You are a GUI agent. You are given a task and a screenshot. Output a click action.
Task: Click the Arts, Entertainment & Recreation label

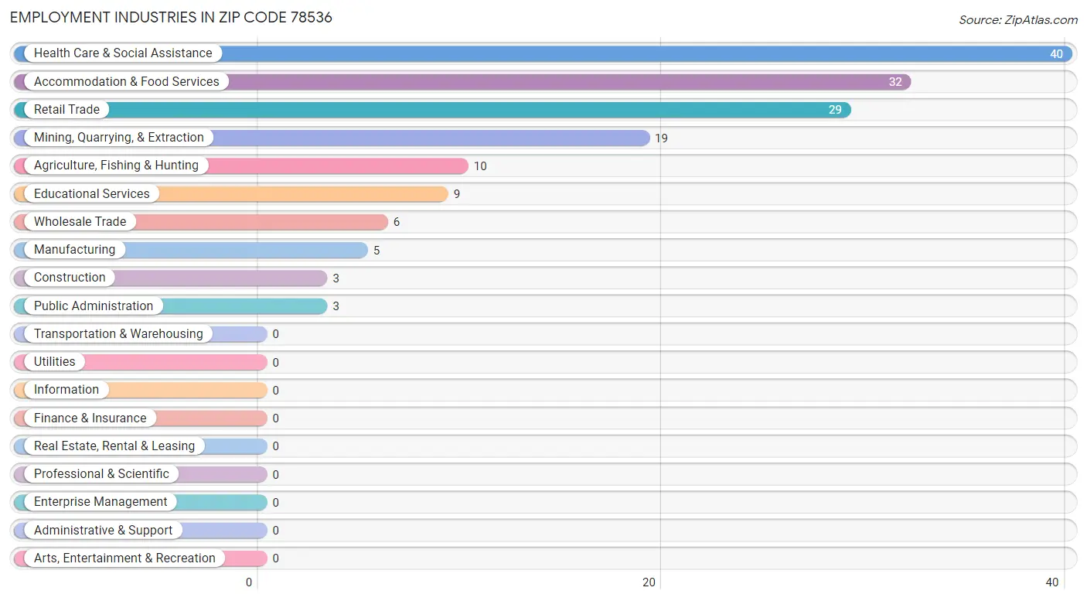coord(124,558)
